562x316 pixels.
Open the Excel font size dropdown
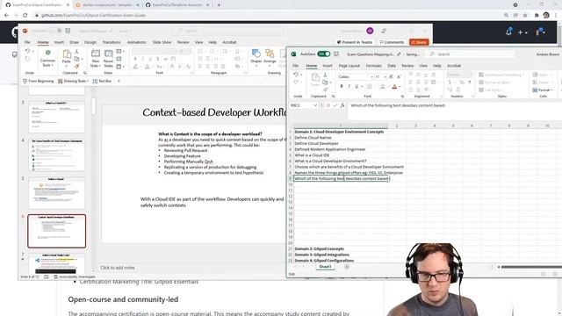click(385, 76)
